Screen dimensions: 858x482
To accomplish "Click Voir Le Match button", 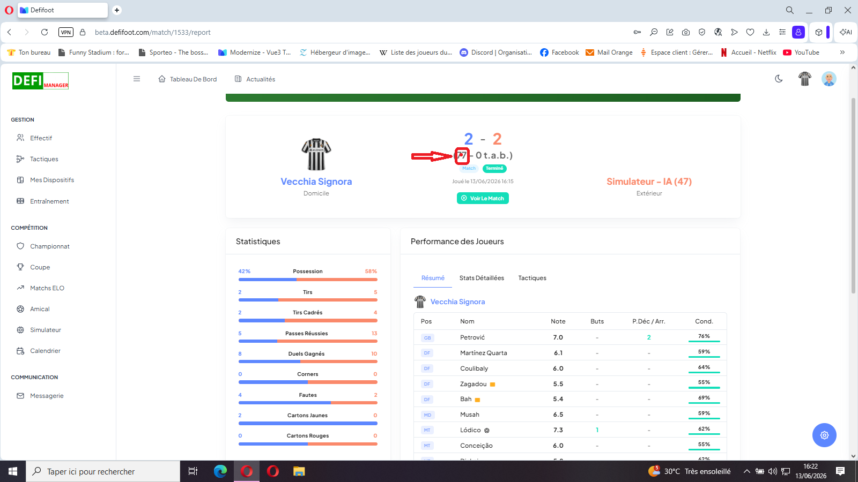I will (x=483, y=198).
